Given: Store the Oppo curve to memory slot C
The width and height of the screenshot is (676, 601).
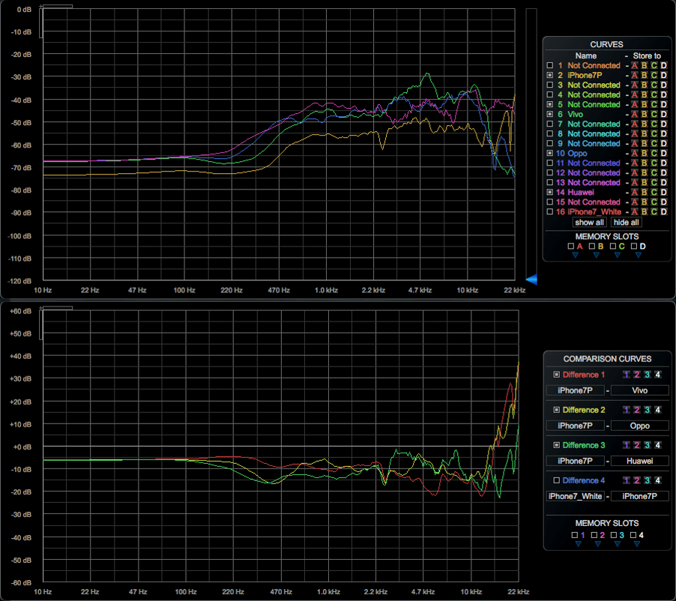Looking at the screenshot, I should click(x=654, y=154).
